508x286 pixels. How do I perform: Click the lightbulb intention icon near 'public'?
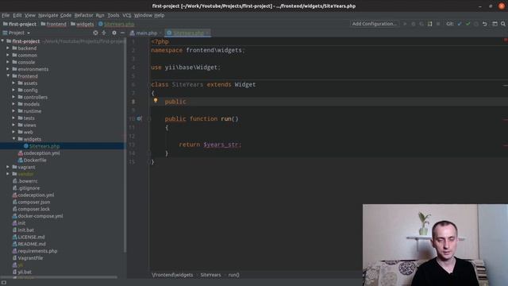pyautogui.click(x=156, y=101)
